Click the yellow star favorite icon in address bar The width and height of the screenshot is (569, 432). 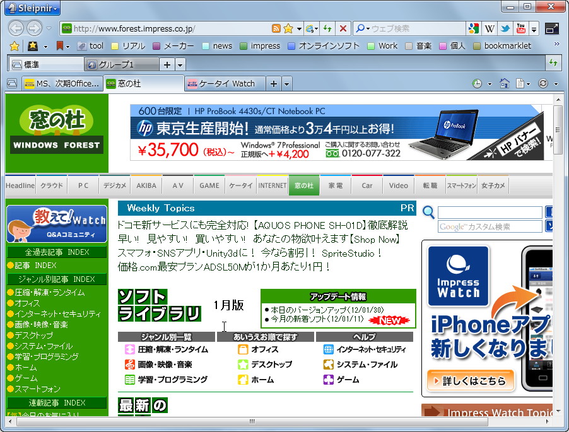tap(288, 28)
